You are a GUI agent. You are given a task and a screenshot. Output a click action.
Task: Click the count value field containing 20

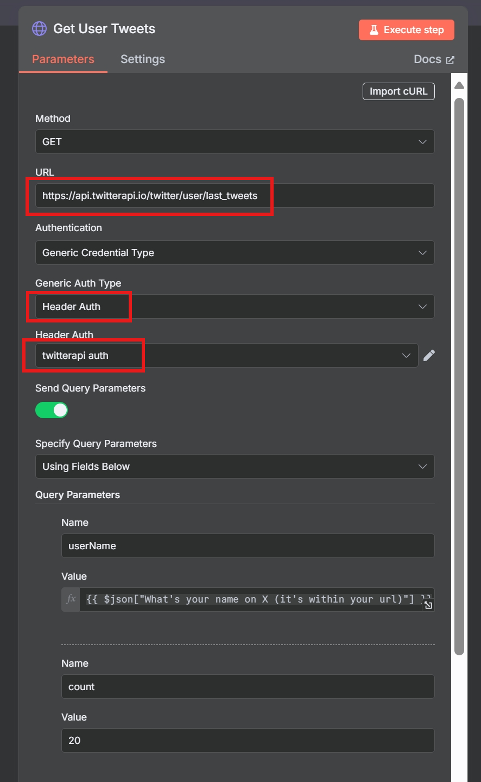click(248, 741)
